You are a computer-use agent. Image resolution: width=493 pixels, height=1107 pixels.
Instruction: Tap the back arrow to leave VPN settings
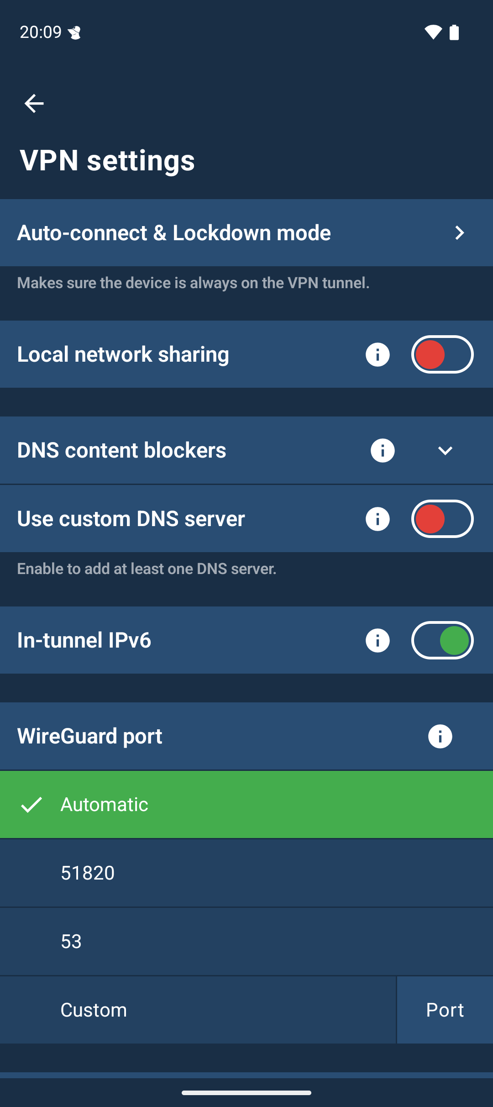point(34,104)
